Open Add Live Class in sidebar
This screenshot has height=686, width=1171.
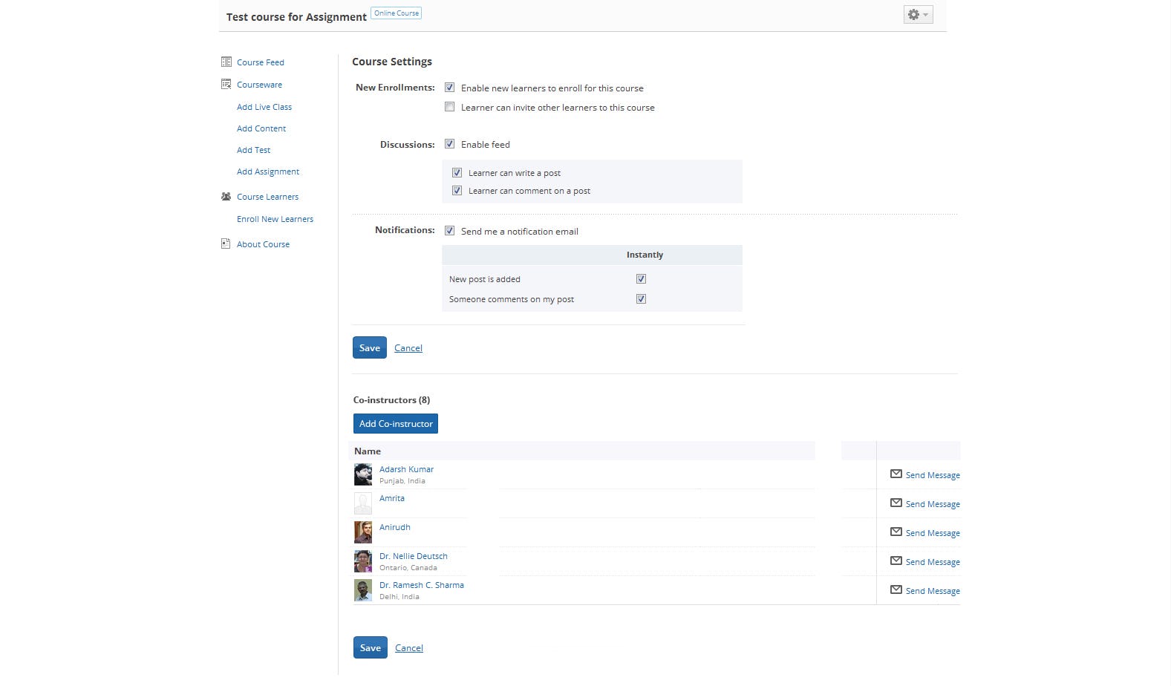click(x=264, y=107)
